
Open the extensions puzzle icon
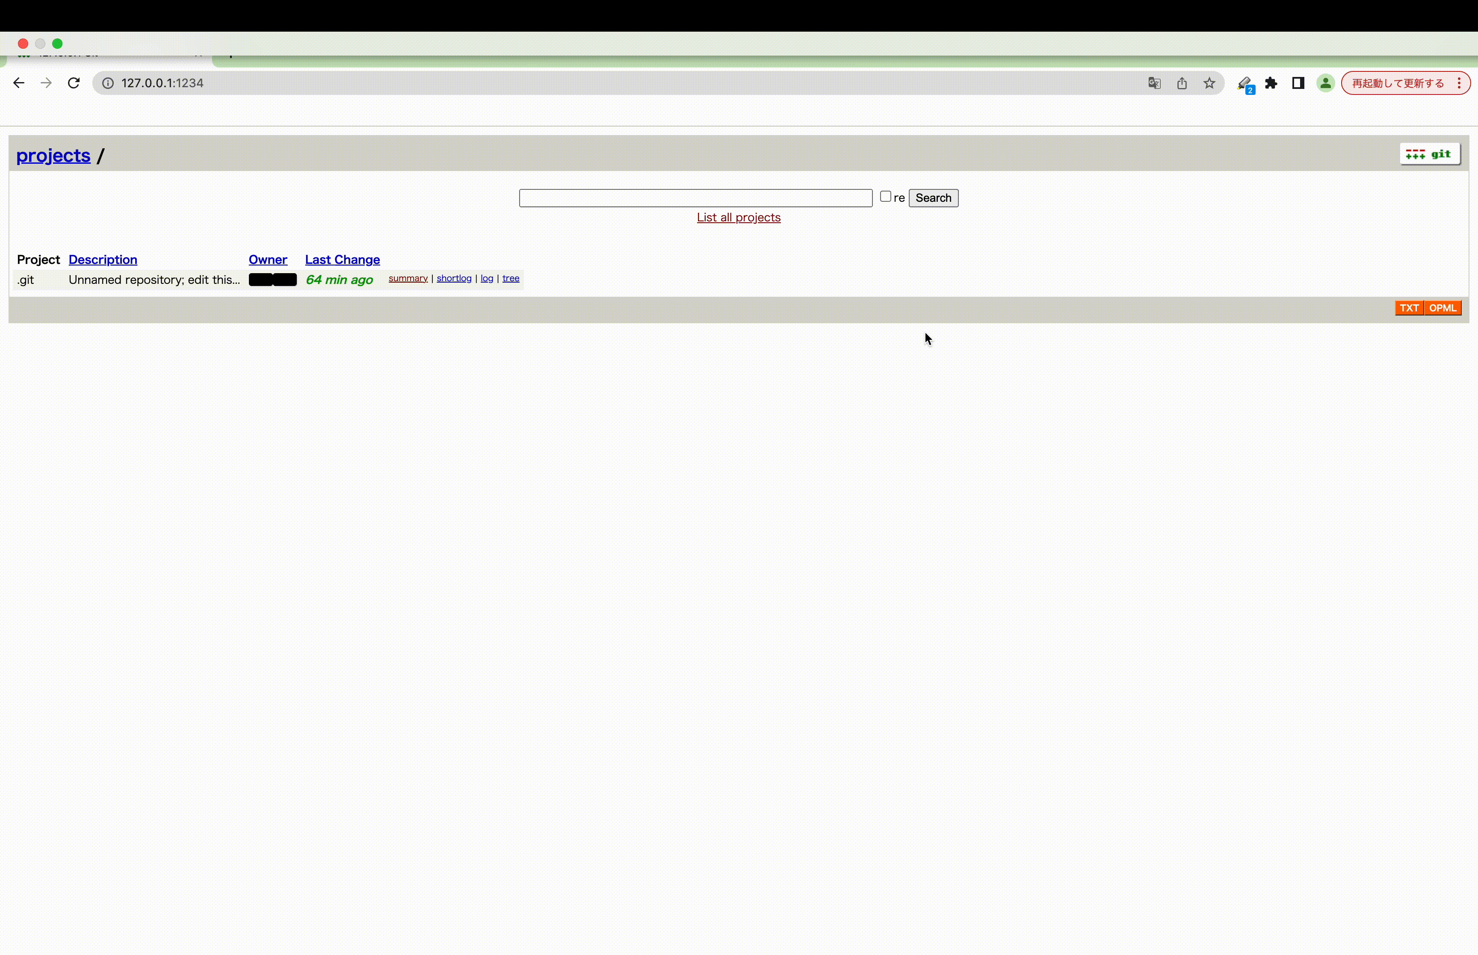pyautogui.click(x=1271, y=83)
